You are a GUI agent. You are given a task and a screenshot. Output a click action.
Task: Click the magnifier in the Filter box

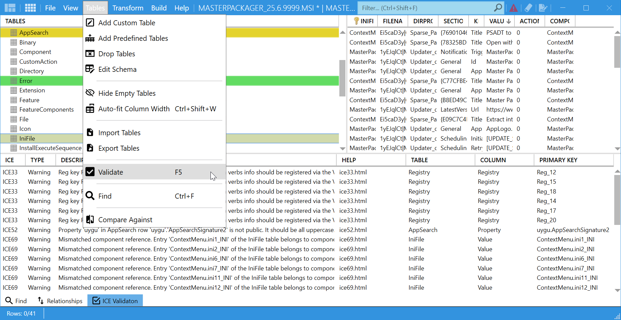point(498,7)
